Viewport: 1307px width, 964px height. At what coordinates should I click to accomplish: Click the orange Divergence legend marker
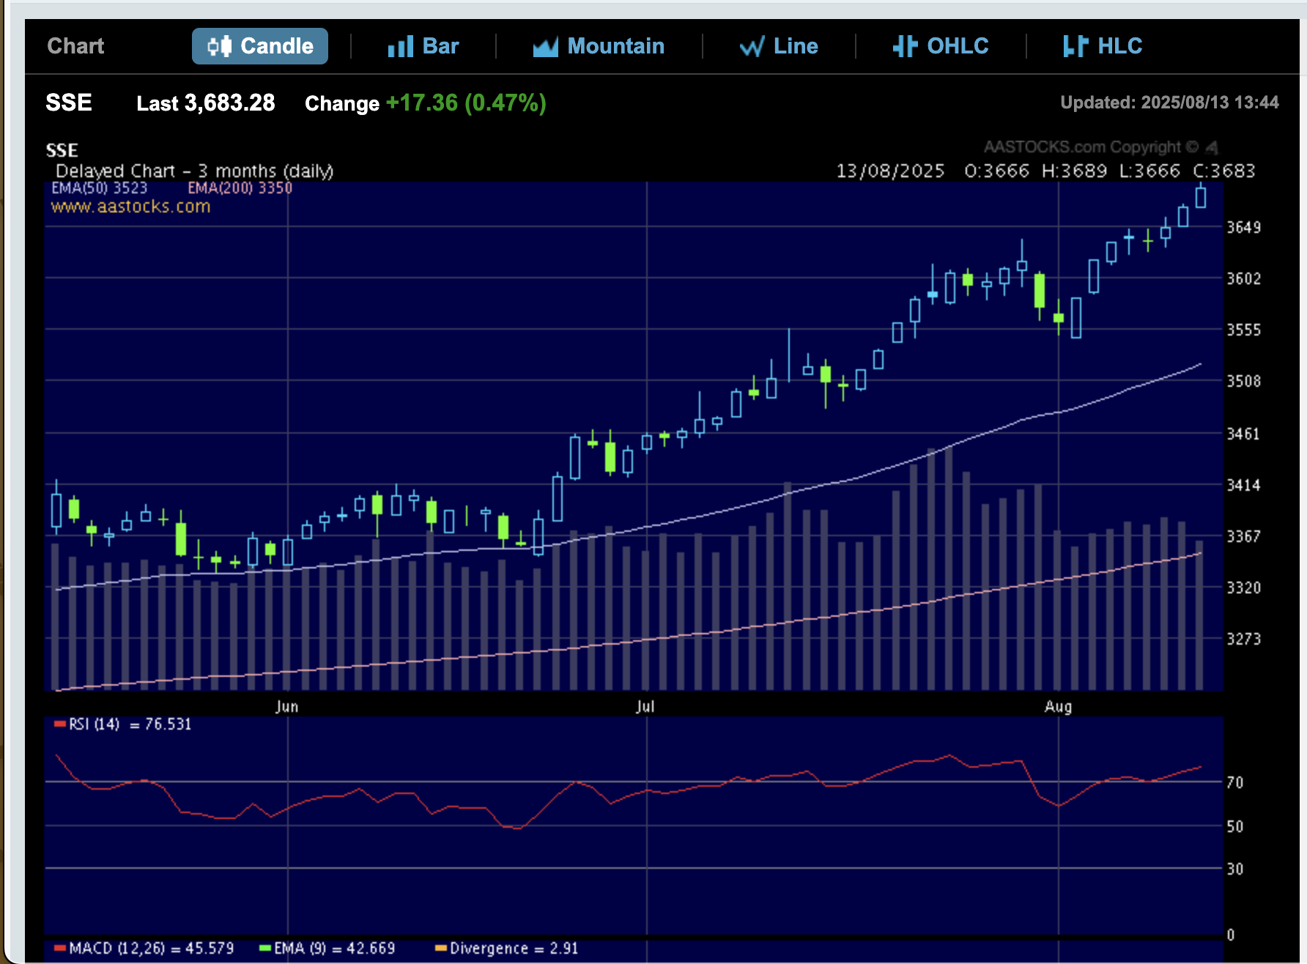click(440, 948)
